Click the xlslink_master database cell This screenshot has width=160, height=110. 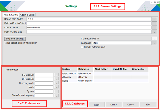coord(85,81)
